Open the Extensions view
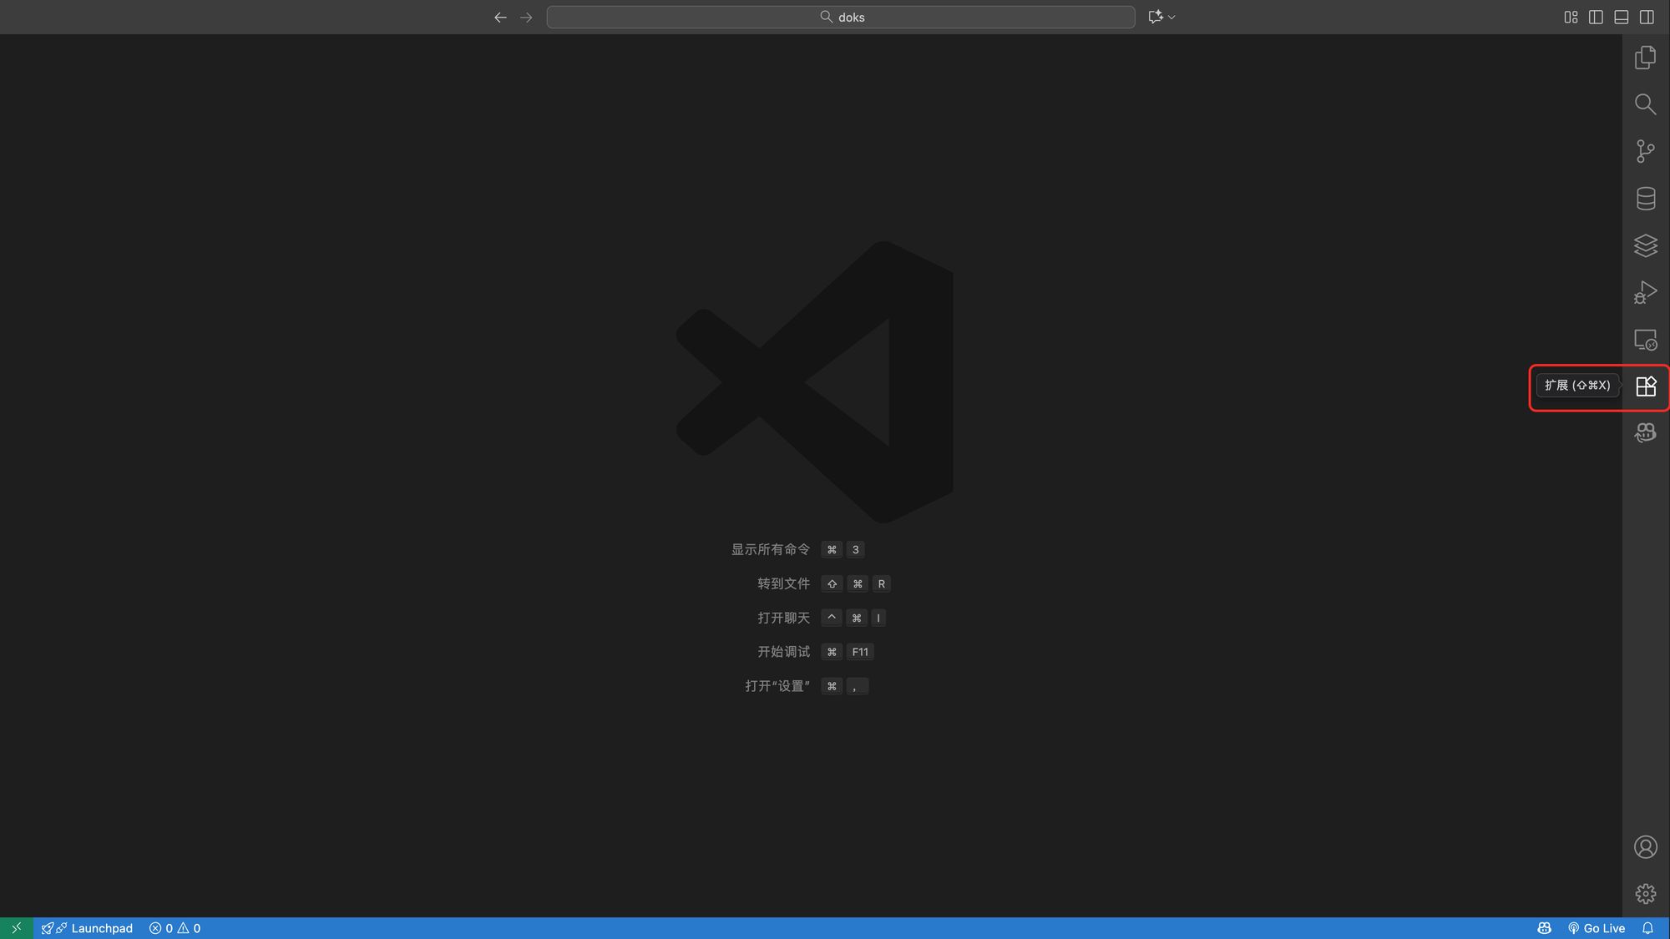Screen dimensions: 1670x939 1645,386
